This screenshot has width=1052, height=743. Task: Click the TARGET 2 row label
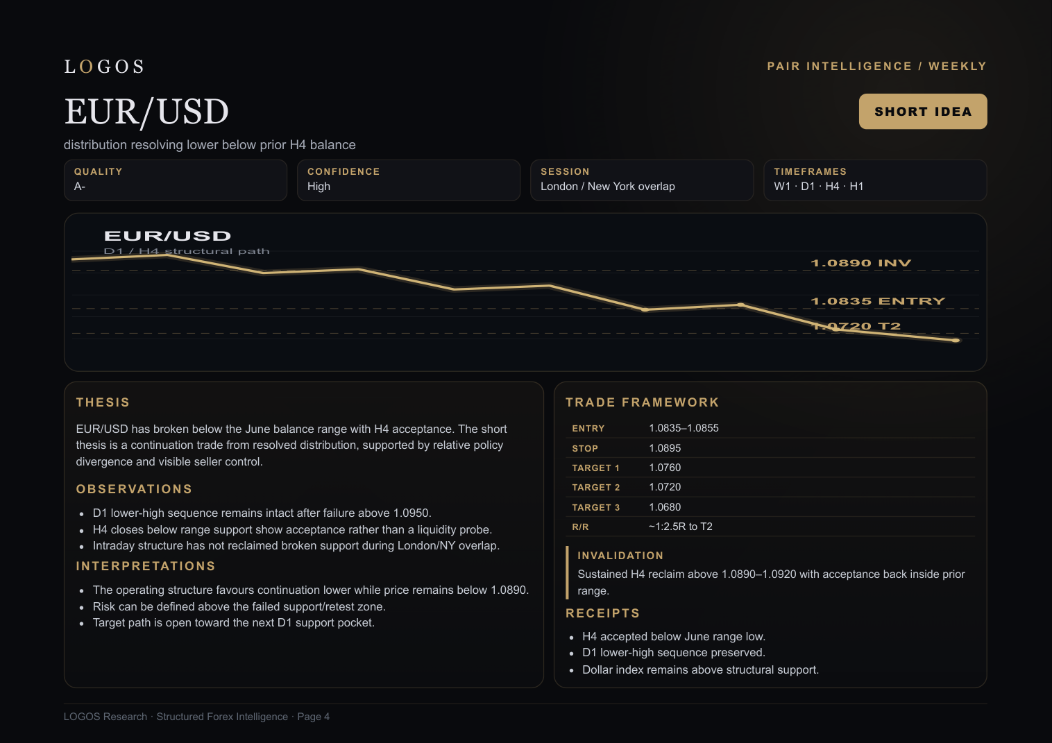point(595,488)
